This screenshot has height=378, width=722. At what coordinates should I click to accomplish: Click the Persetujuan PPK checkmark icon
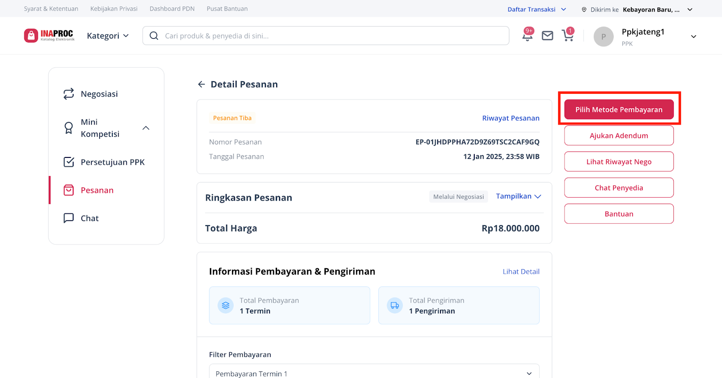[69, 162]
